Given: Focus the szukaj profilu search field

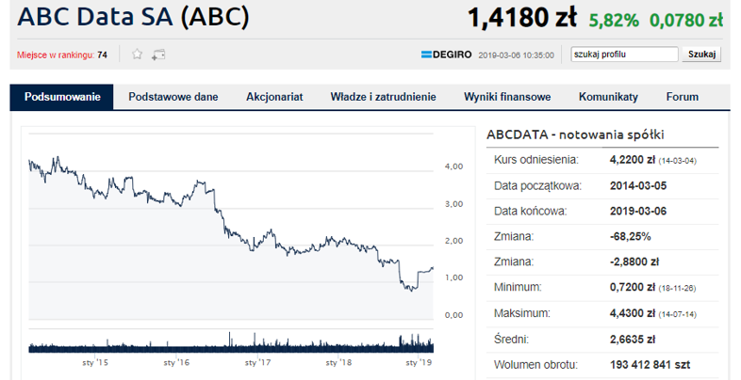Looking at the screenshot, I should click(624, 55).
